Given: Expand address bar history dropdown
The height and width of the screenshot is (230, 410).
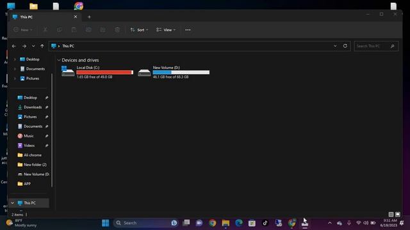Looking at the screenshot, I should click(x=335, y=46).
